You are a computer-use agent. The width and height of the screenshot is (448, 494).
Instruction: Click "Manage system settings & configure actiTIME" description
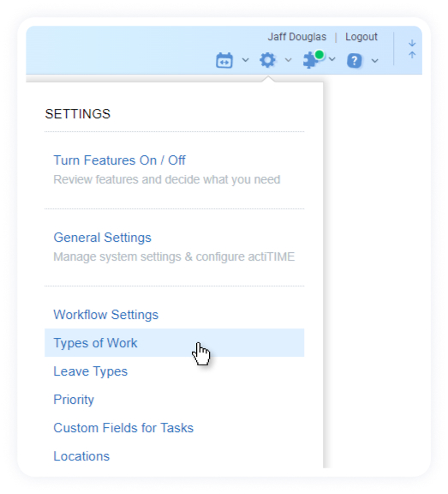coord(174,256)
